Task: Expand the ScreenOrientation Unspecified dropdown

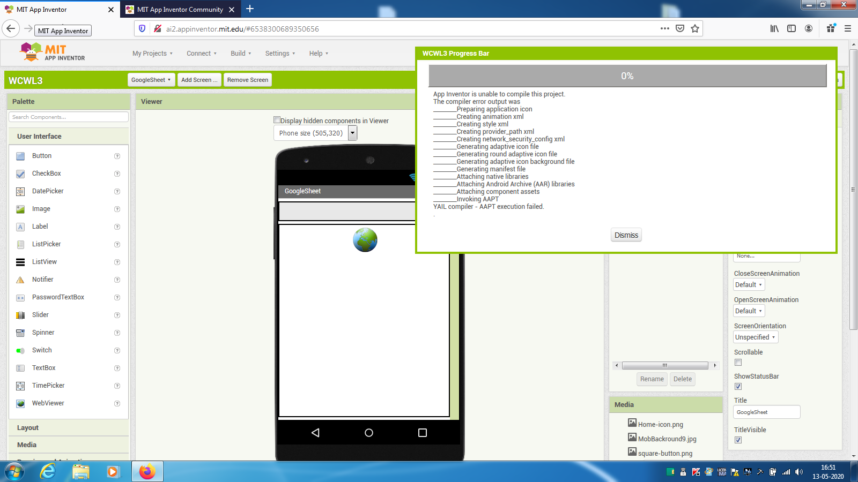Action: 755,337
